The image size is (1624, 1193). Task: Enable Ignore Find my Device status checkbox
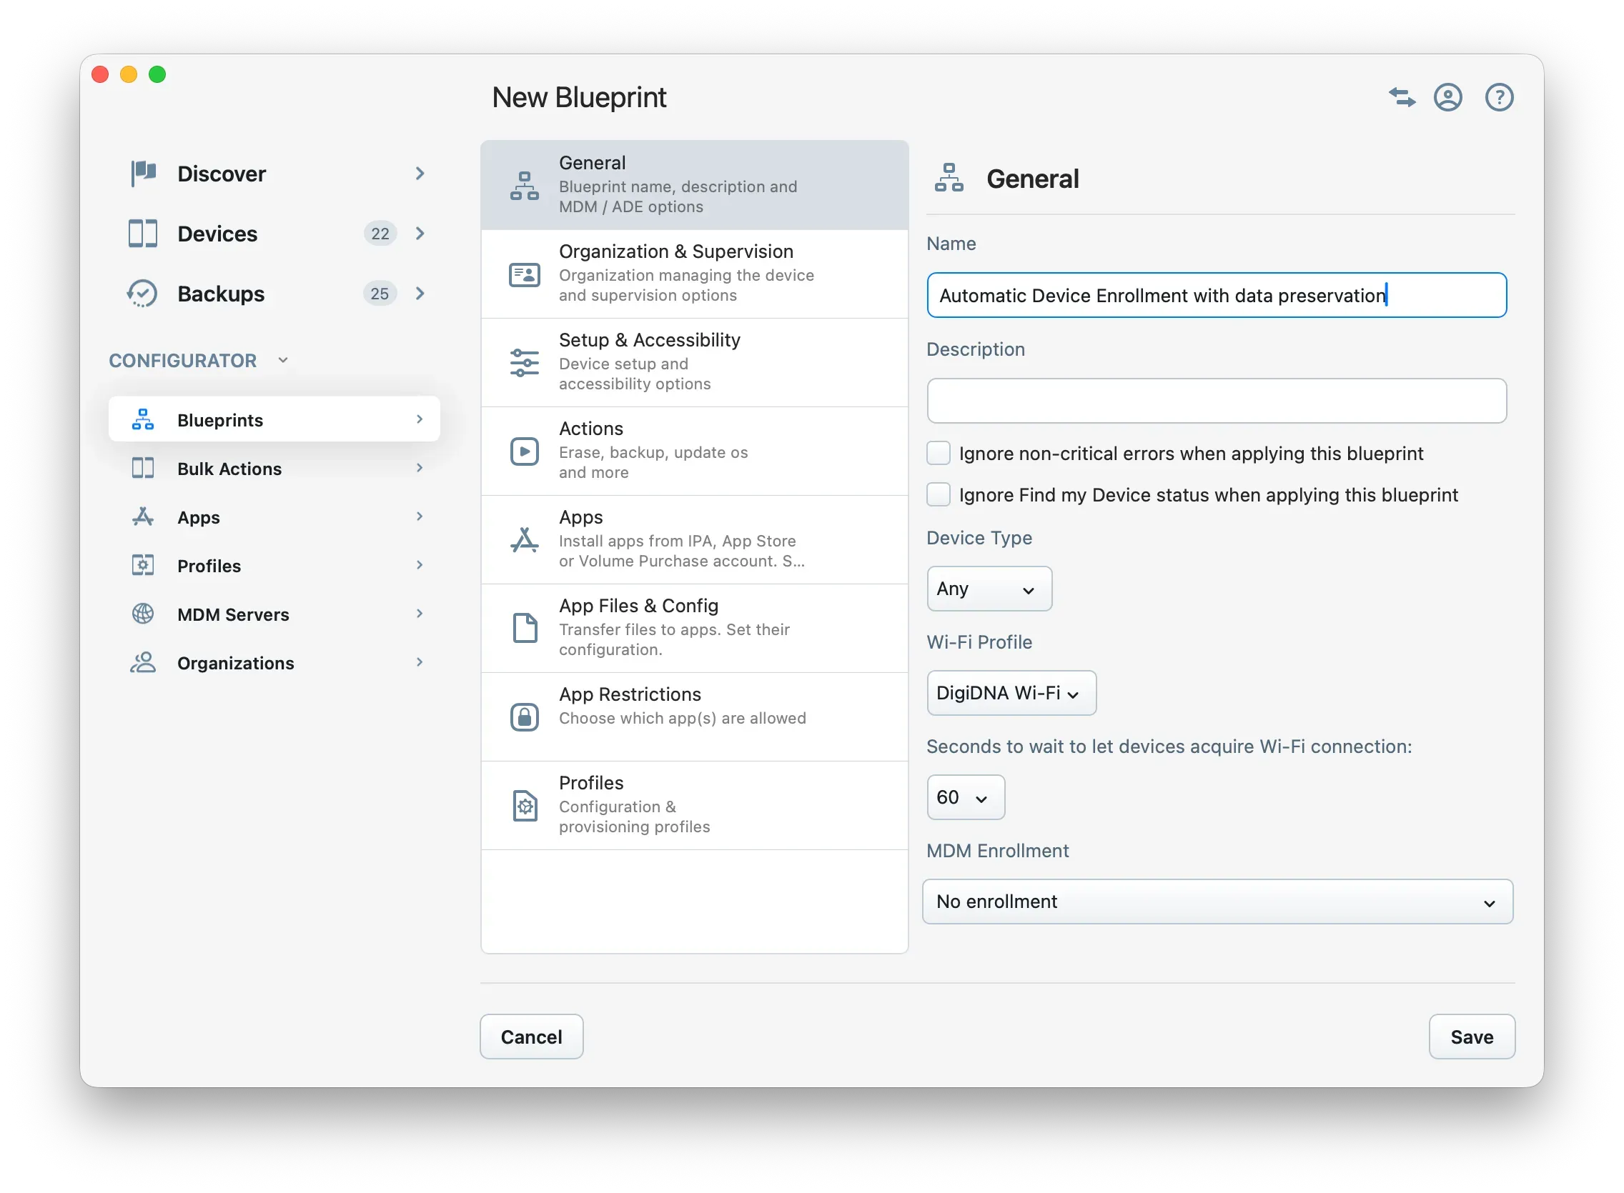point(938,494)
